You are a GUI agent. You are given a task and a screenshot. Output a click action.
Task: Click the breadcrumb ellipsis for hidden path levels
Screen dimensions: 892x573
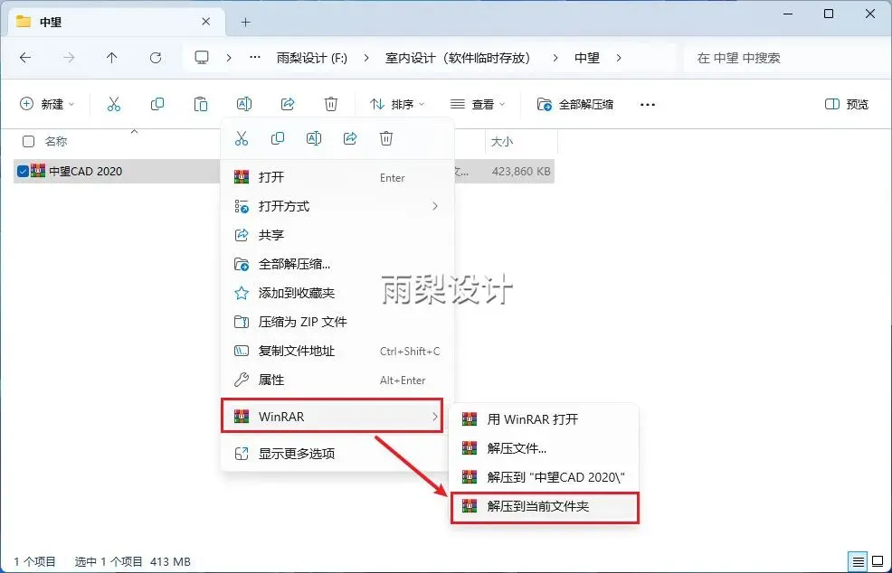(x=255, y=58)
